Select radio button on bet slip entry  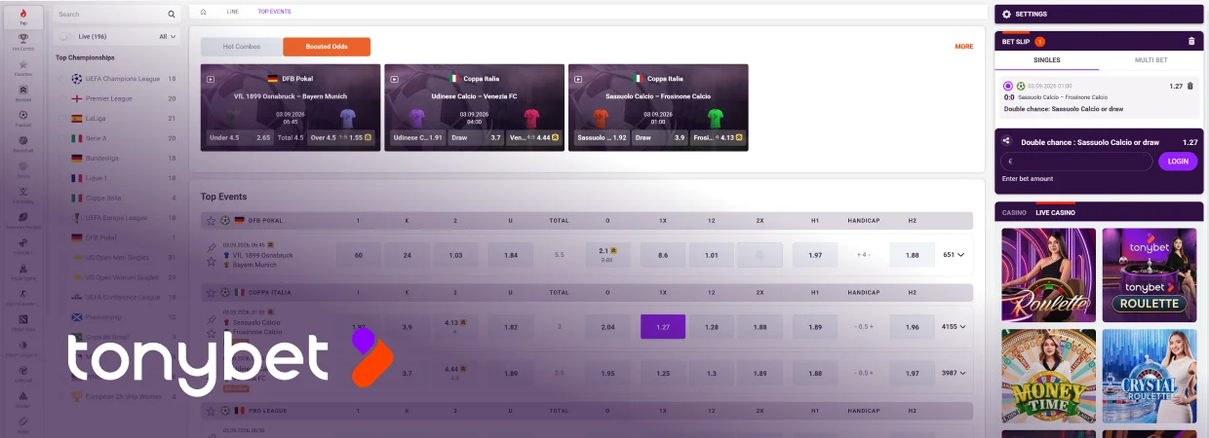pos(1007,86)
